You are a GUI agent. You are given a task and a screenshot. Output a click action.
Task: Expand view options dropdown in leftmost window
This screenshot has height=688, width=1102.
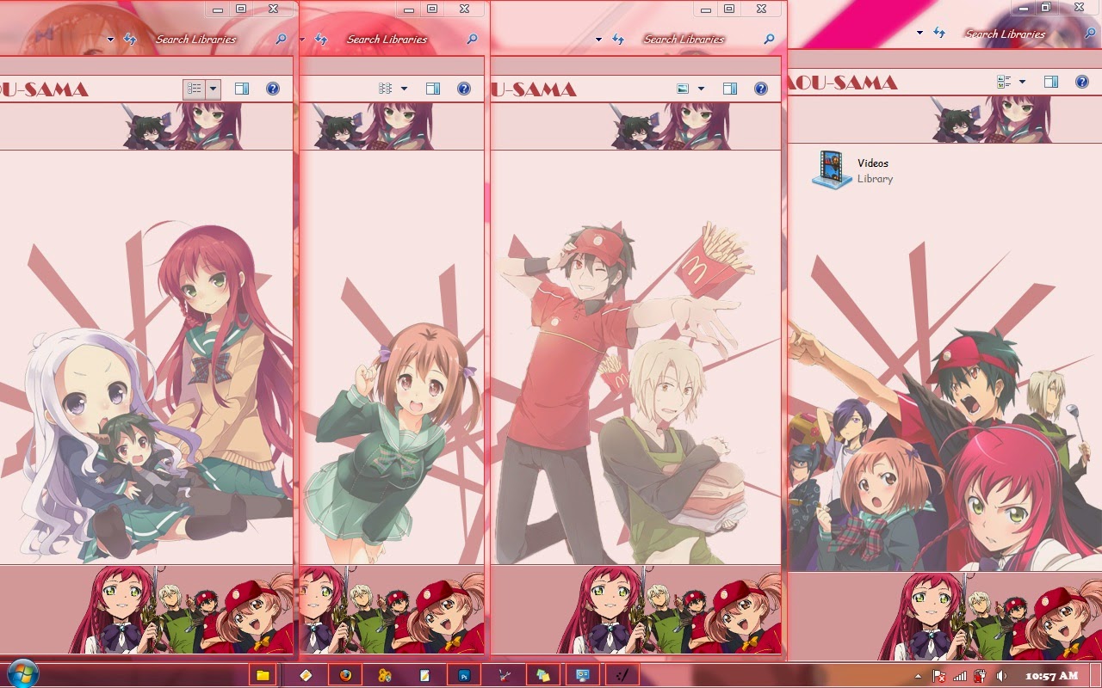click(x=213, y=89)
